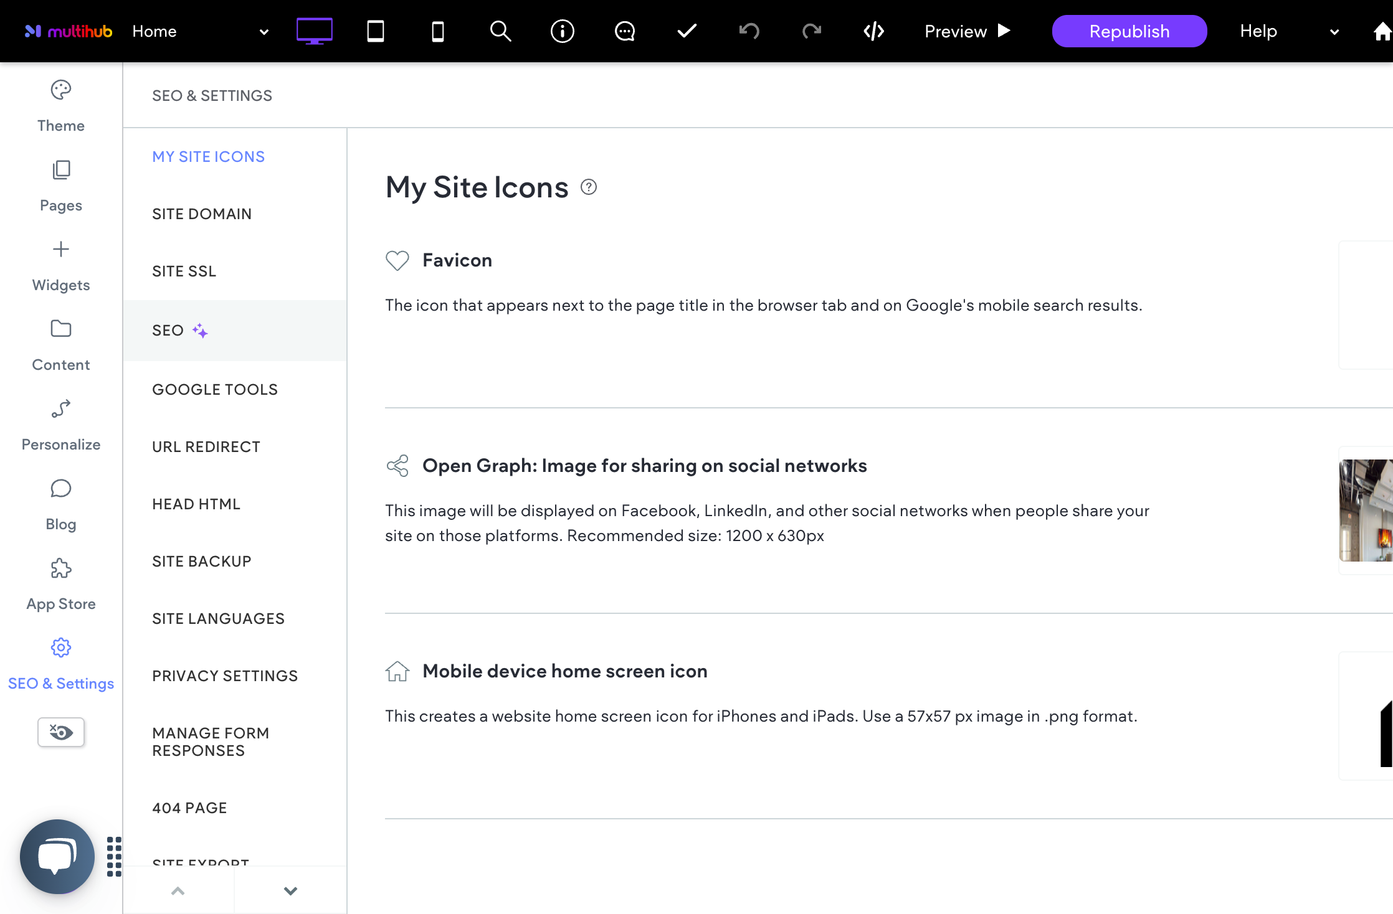Viewport: 1393px width, 914px height.
Task: Select SEO & Settings in sidebar
Action: point(61,664)
